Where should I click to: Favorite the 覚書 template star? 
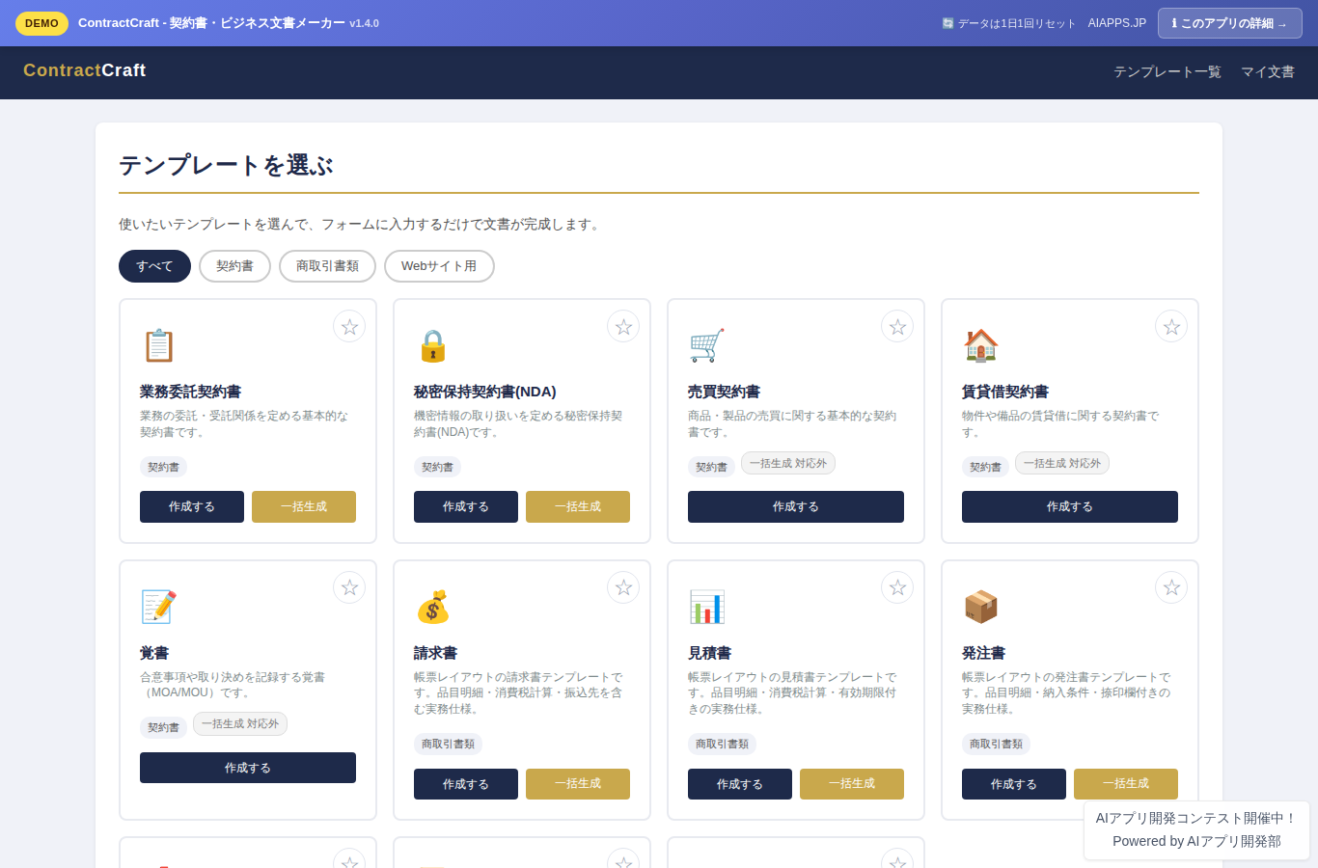click(349, 587)
